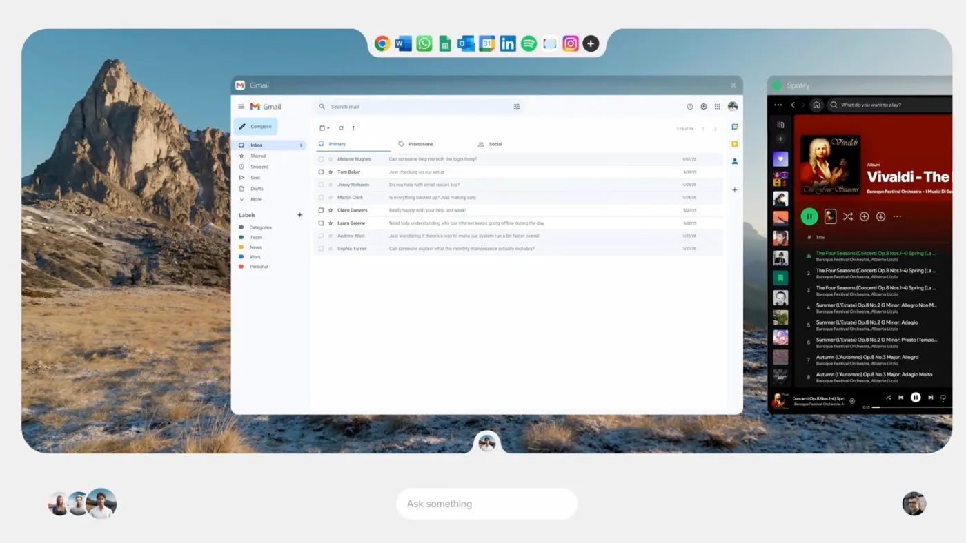Click the Gmail settings gear icon

click(x=704, y=107)
